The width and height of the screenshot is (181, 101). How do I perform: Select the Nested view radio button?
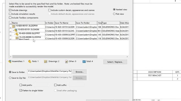(x=114, y=10)
